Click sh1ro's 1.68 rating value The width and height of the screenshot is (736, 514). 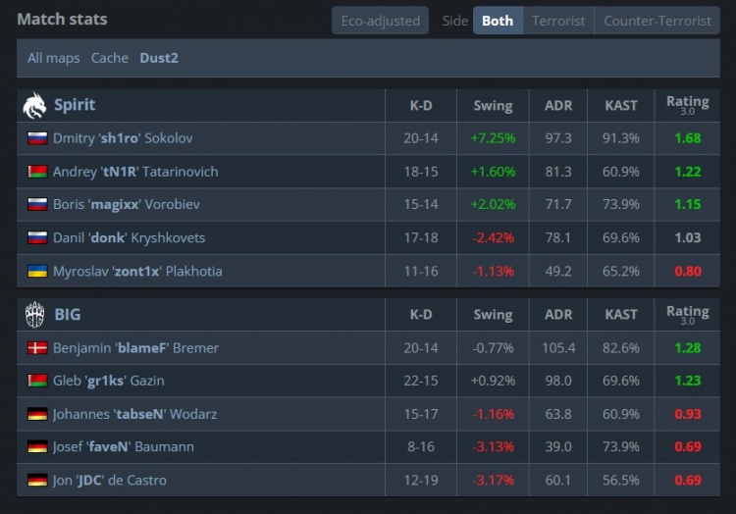click(688, 138)
